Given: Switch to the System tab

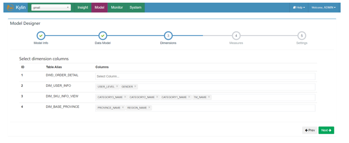Looking at the screenshot, I should tap(136, 8).
